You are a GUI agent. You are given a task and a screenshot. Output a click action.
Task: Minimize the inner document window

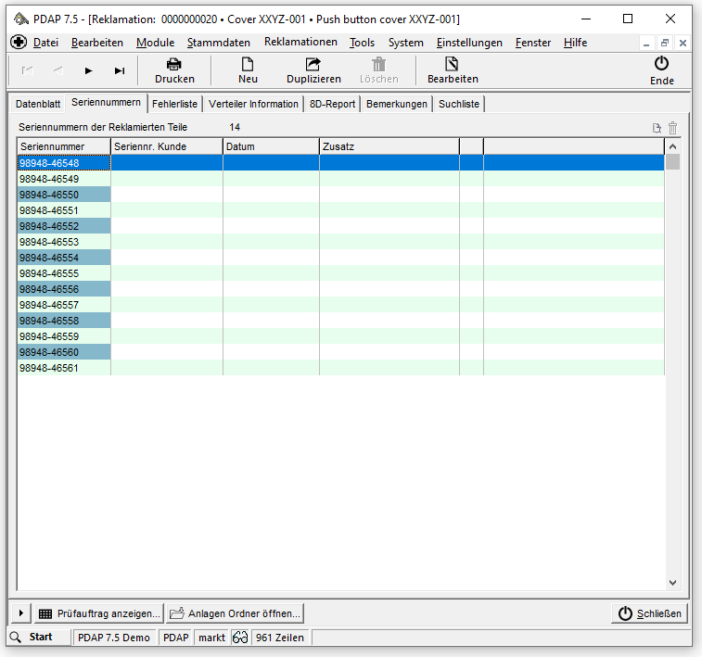[x=646, y=44]
